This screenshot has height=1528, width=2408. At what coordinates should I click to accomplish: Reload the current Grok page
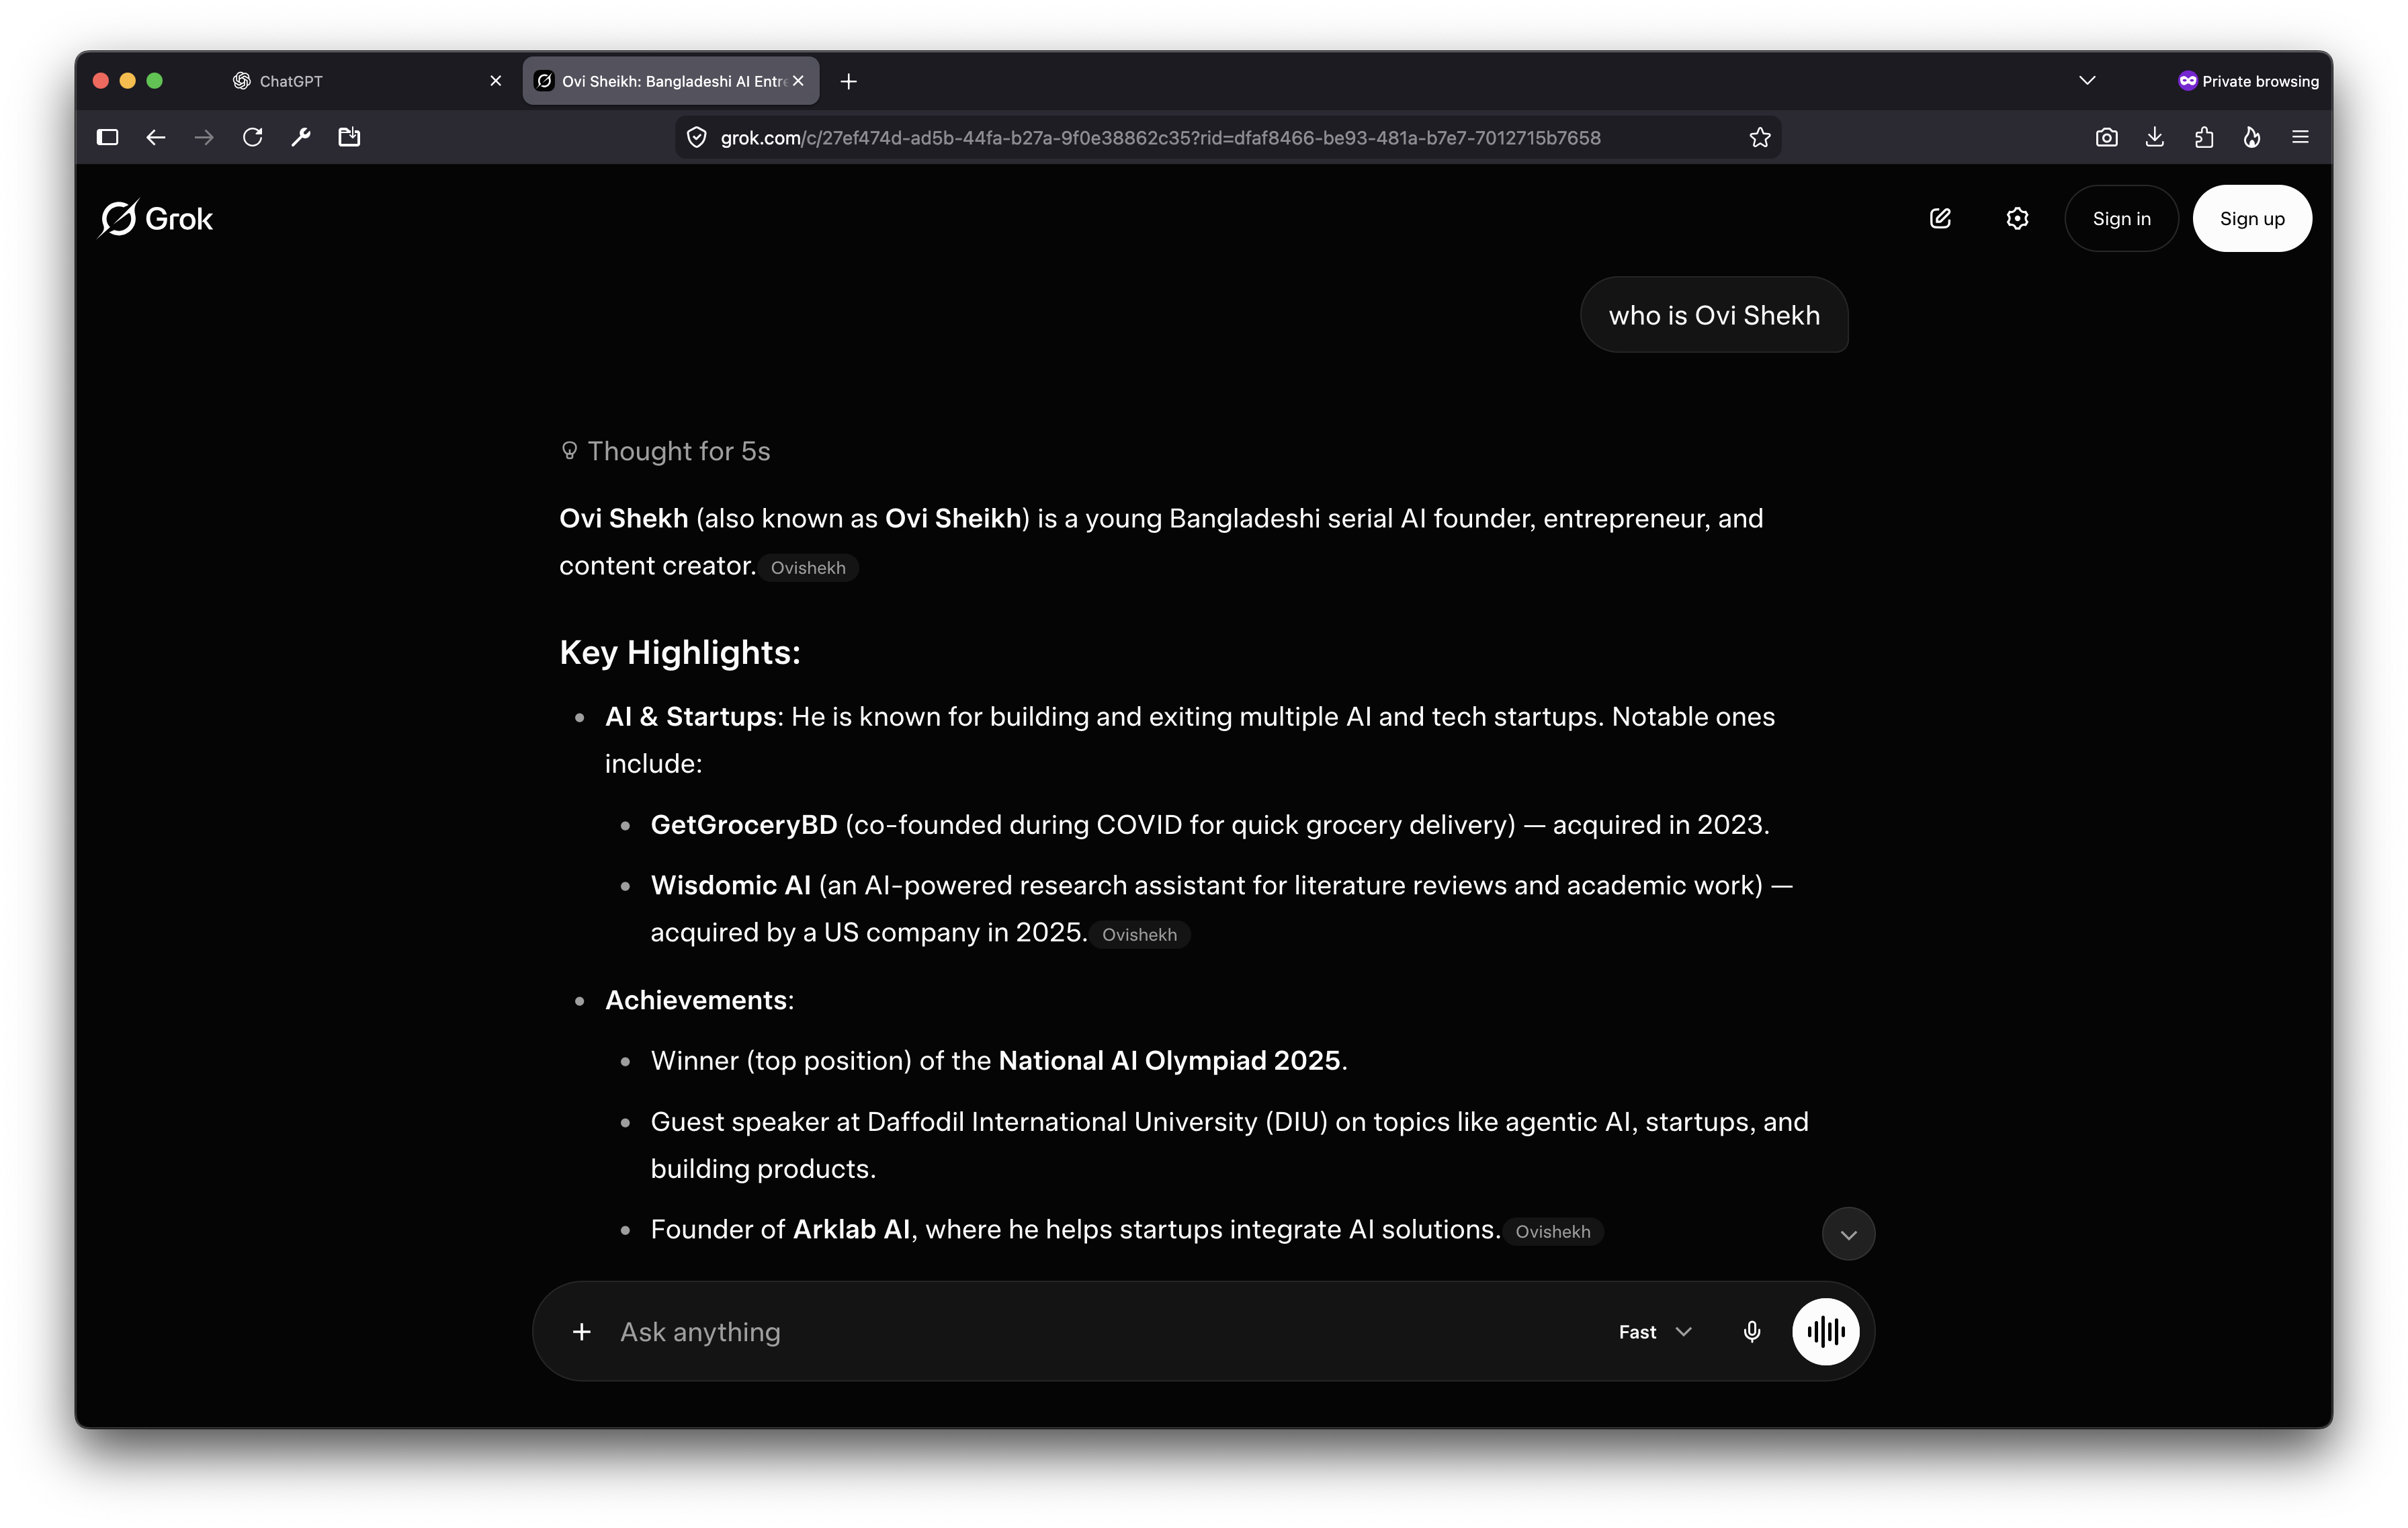252,137
